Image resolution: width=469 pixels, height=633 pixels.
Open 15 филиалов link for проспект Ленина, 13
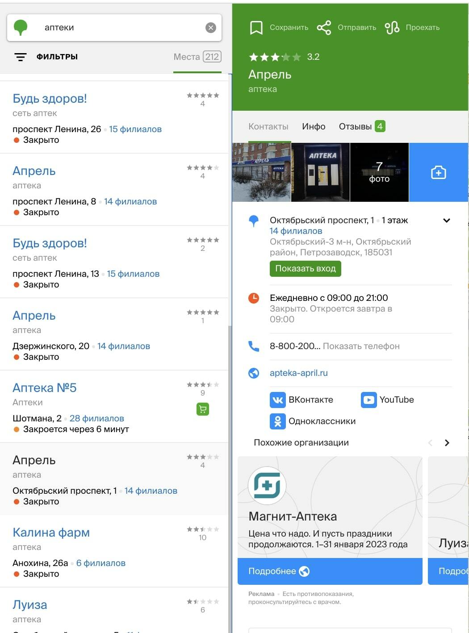click(x=133, y=274)
